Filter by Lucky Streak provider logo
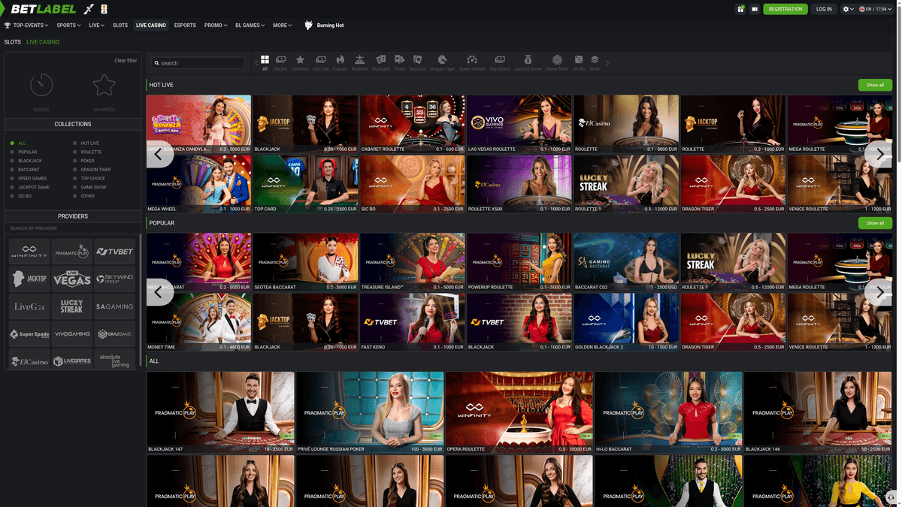Screen dimensions: 902x507 (x=72, y=306)
